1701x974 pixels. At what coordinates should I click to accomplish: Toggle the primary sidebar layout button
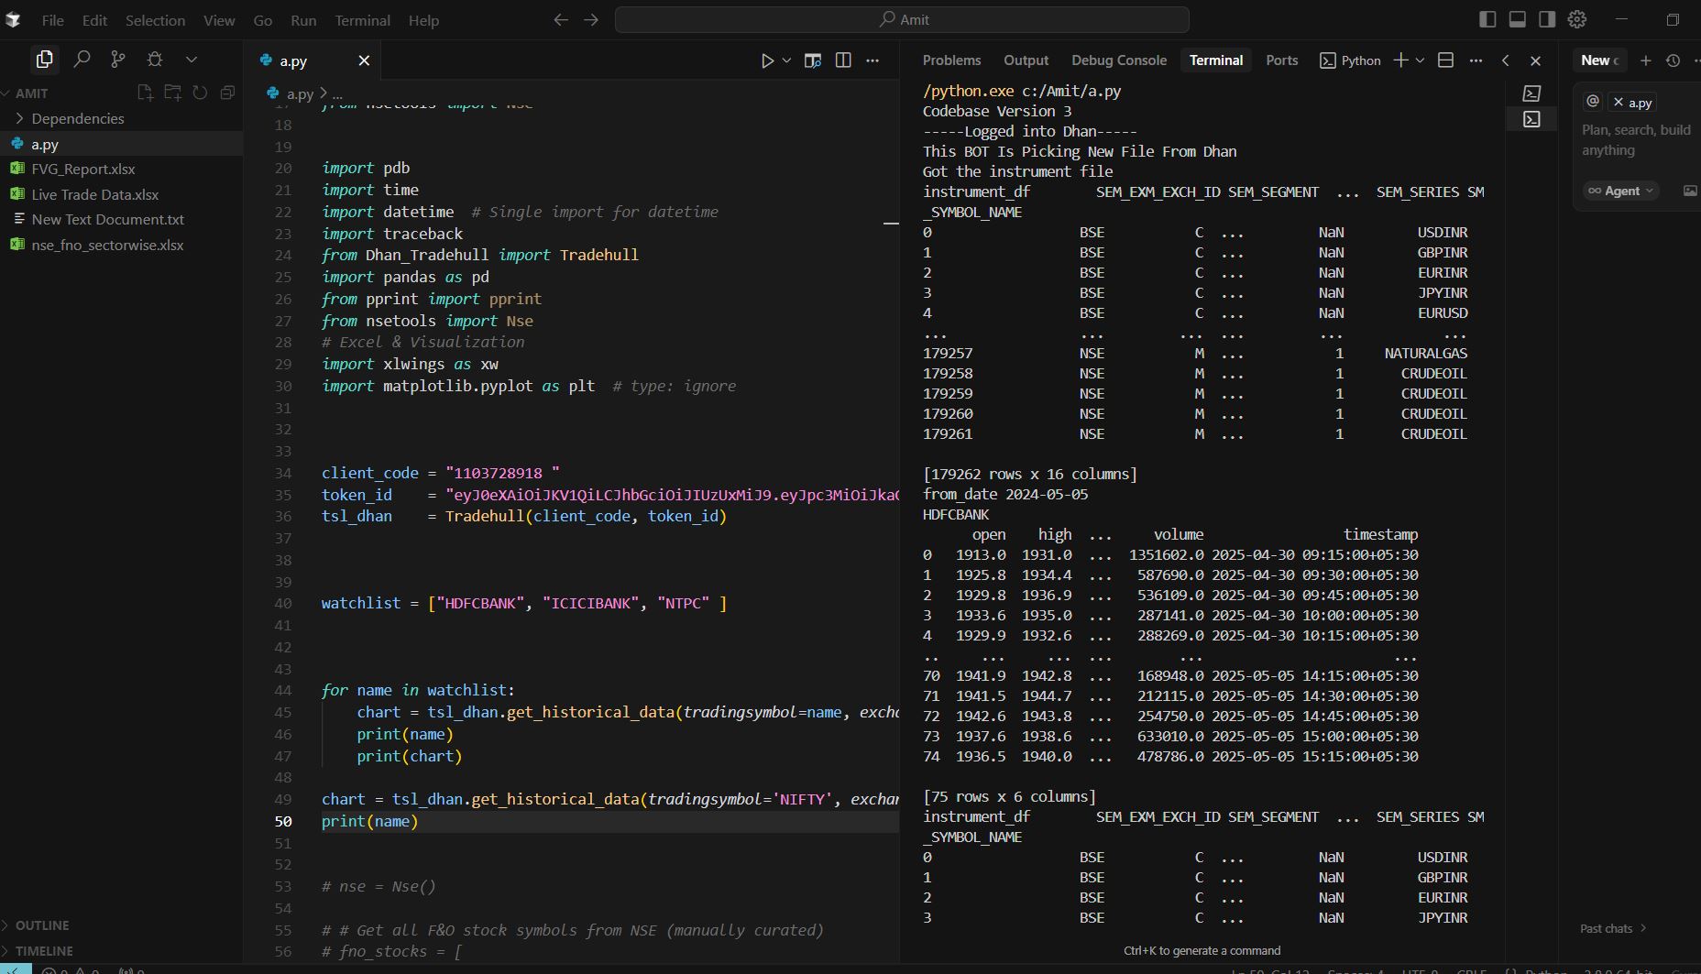pyautogui.click(x=1487, y=19)
